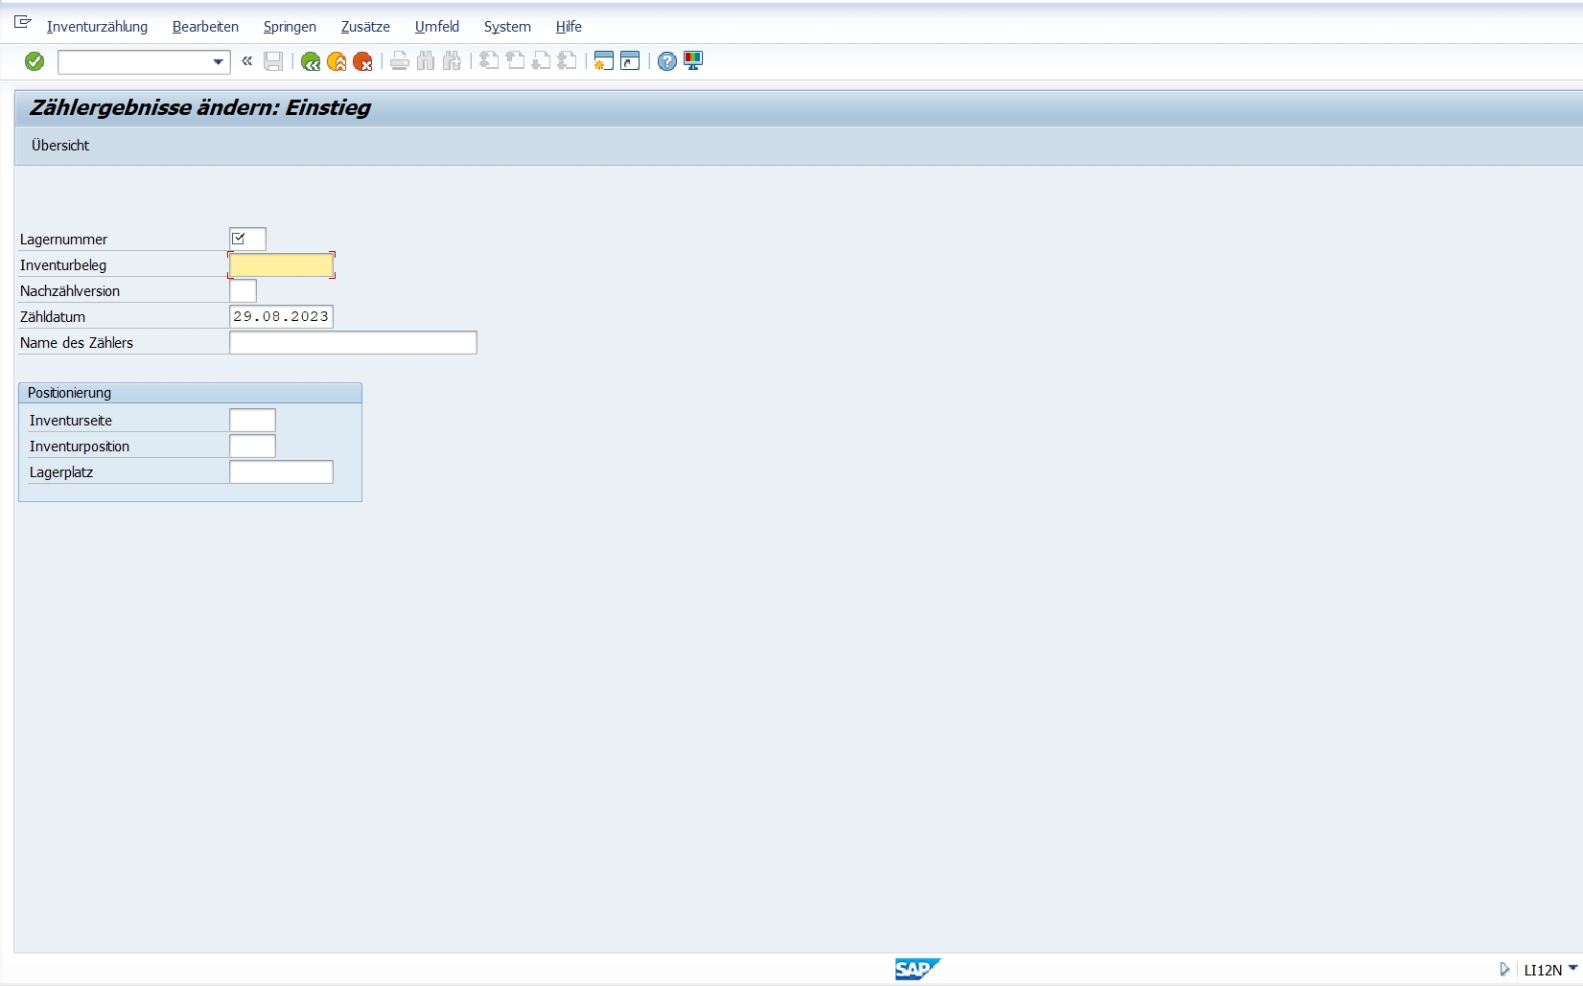Click the Lagernummer required field
The width and height of the screenshot is (1583, 986).
click(x=247, y=239)
